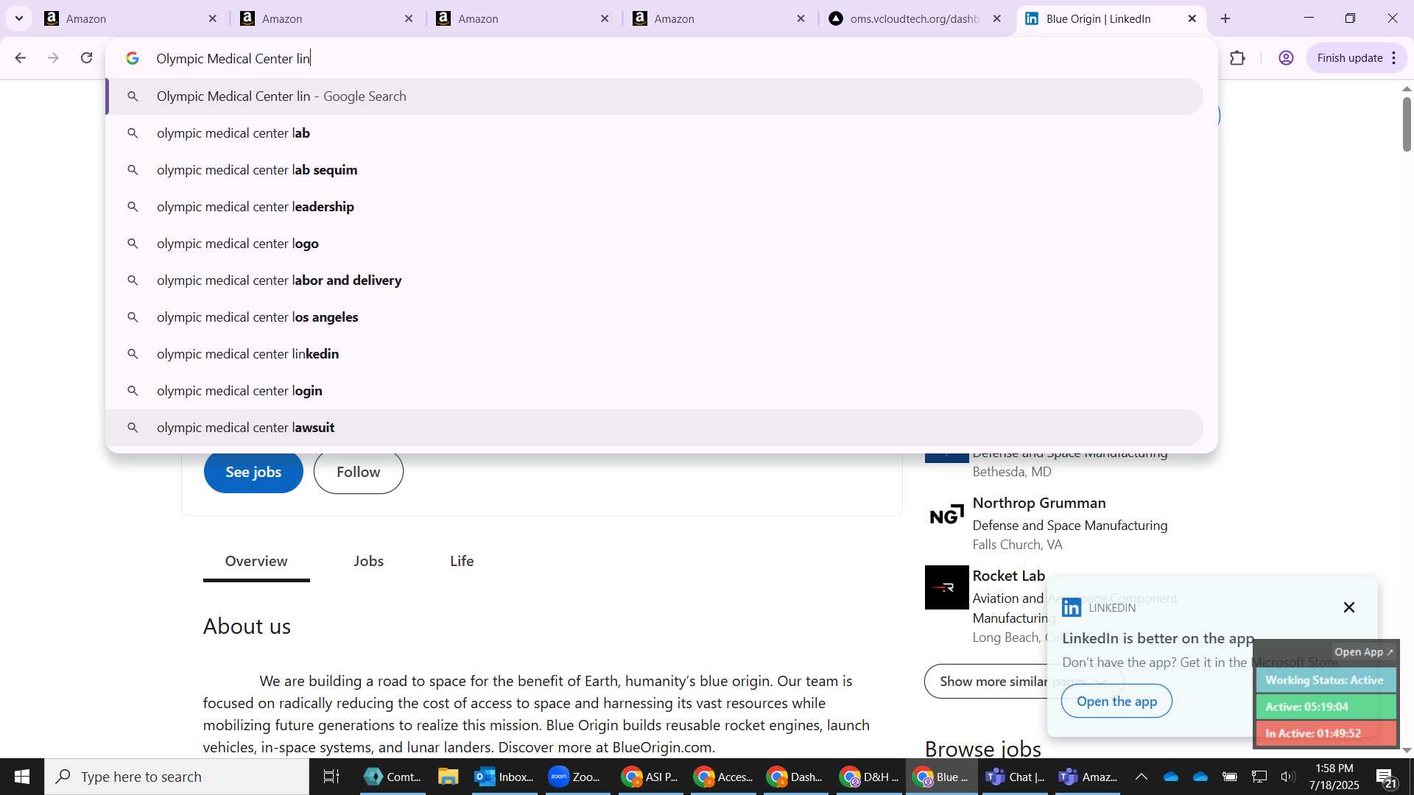Select 'Olympic Medical Center lin - Google Search'
This screenshot has height=795, width=1414.
655,96
